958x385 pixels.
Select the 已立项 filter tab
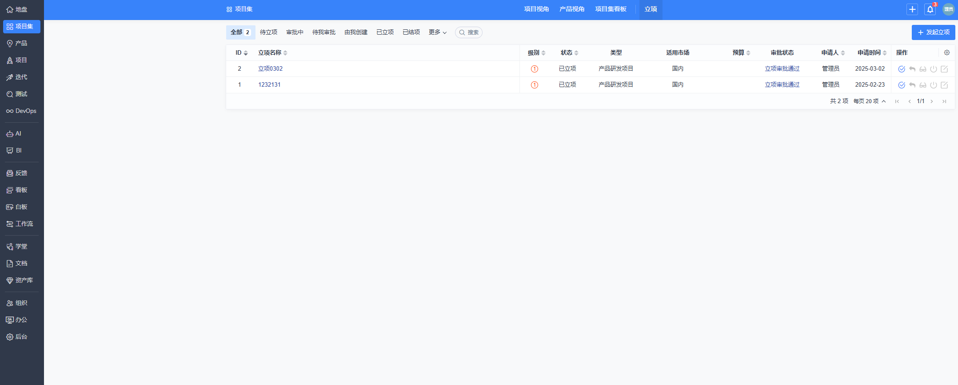pos(385,32)
